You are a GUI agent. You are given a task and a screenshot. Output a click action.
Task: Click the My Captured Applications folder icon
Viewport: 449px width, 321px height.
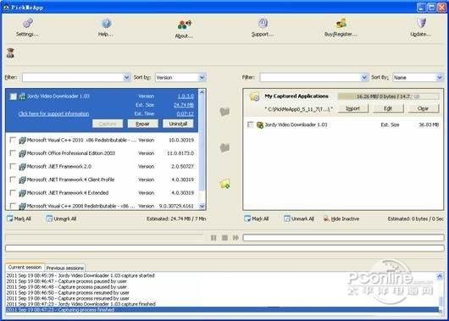pos(254,97)
